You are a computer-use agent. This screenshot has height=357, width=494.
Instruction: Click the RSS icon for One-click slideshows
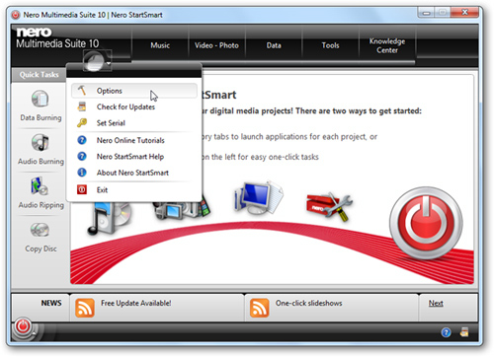coord(260,308)
